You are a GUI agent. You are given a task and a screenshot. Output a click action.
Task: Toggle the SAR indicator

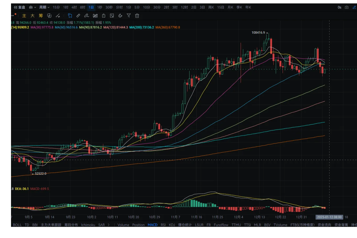tap(101, 225)
